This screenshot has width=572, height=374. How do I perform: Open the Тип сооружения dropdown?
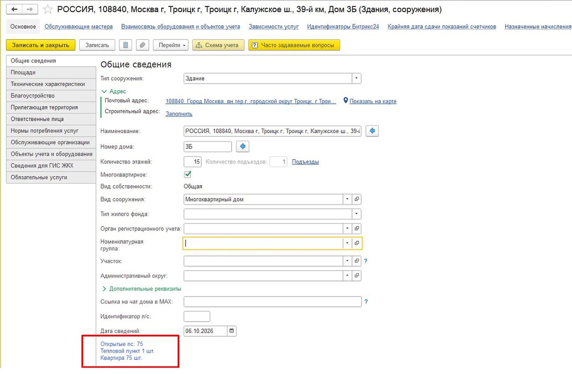(356, 78)
